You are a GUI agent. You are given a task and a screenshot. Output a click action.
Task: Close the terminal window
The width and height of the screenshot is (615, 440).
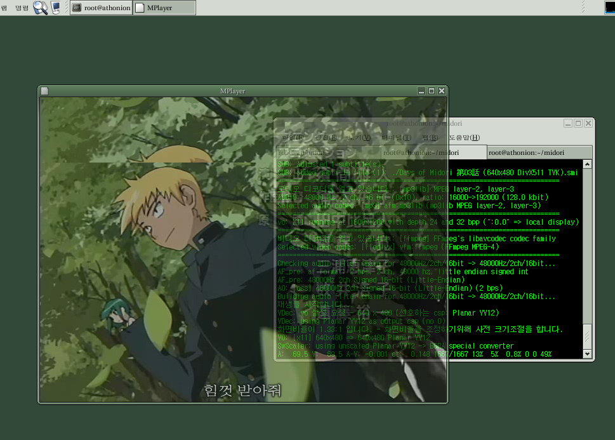click(x=588, y=123)
